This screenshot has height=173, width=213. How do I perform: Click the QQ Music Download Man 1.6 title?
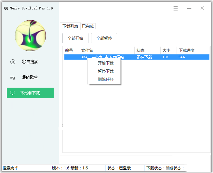(x=28, y=8)
